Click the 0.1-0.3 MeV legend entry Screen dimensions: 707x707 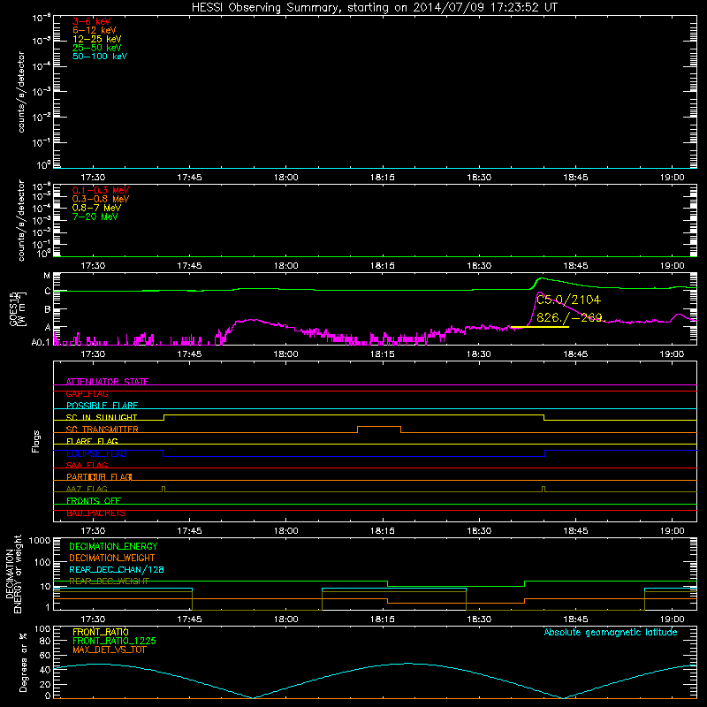[101, 190]
